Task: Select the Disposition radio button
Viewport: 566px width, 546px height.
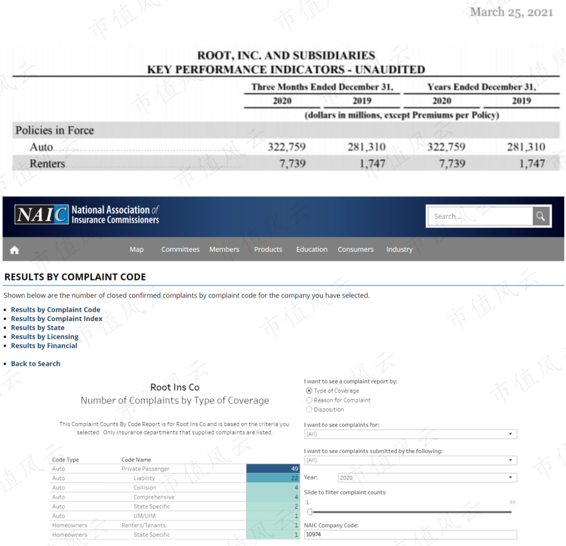Action: point(309,409)
